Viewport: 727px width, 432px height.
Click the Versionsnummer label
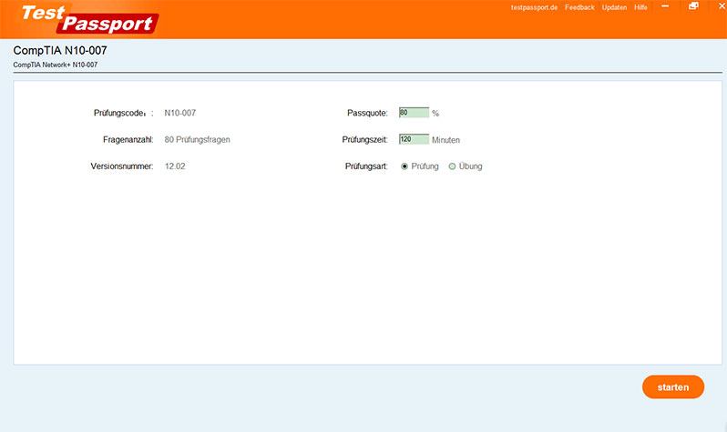(x=122, y=166)
